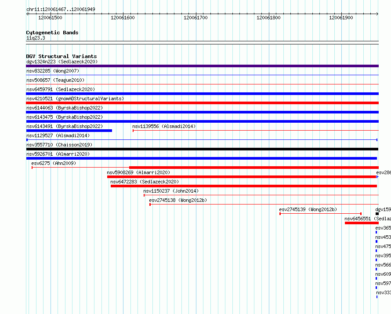
Task: Click the blue nsv6144063 feature bar
Action: [x=202, y=112]
